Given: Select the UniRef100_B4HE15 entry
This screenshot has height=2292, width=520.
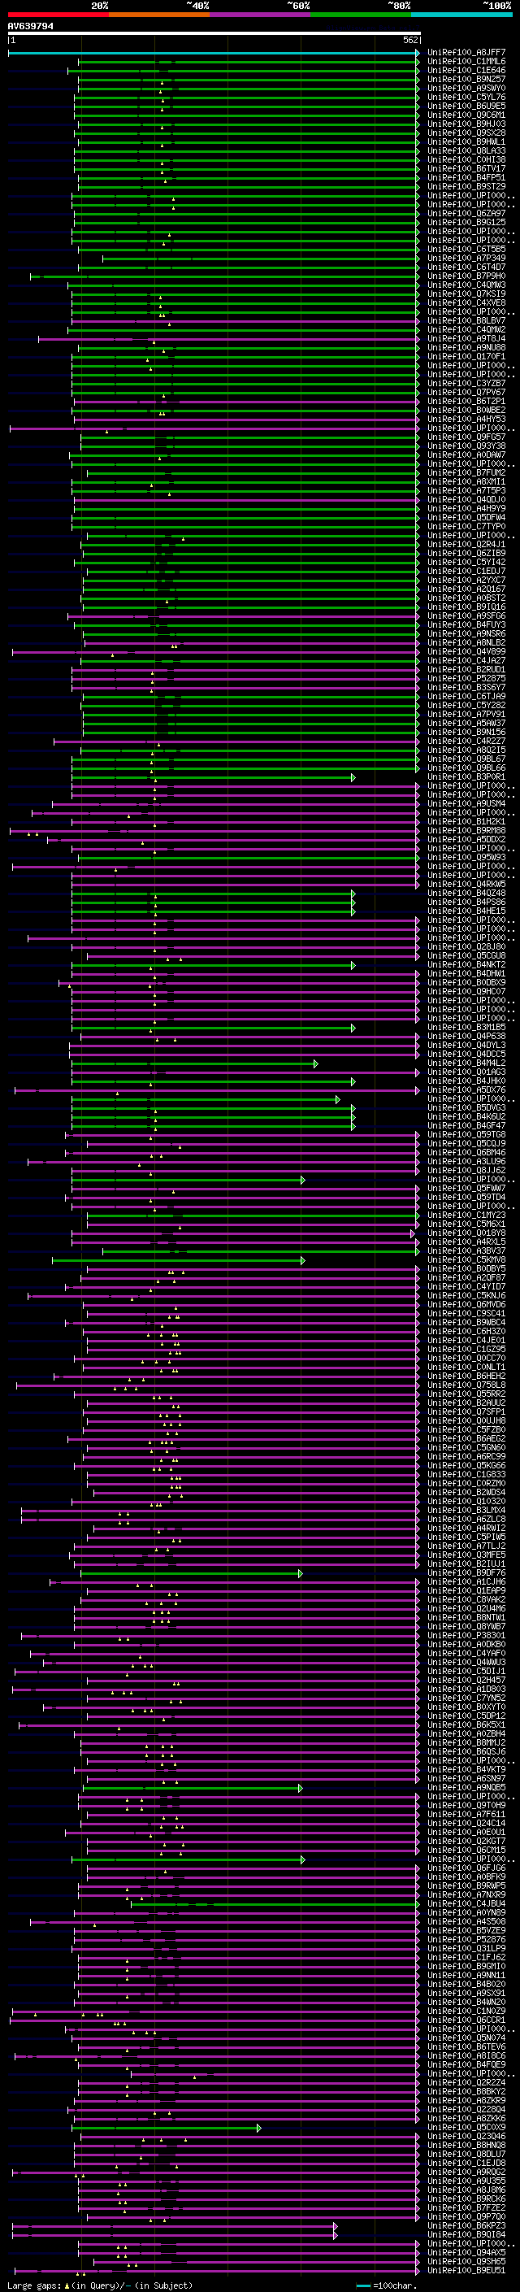Looking at the screenshot, I should point(466,911).
